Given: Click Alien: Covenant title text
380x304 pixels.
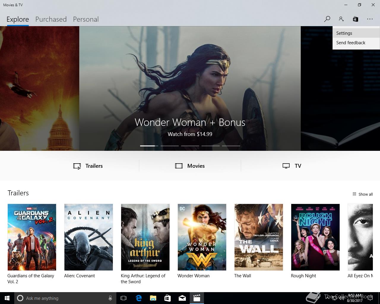Looking at the screenshot, I should tap(79, 276).
